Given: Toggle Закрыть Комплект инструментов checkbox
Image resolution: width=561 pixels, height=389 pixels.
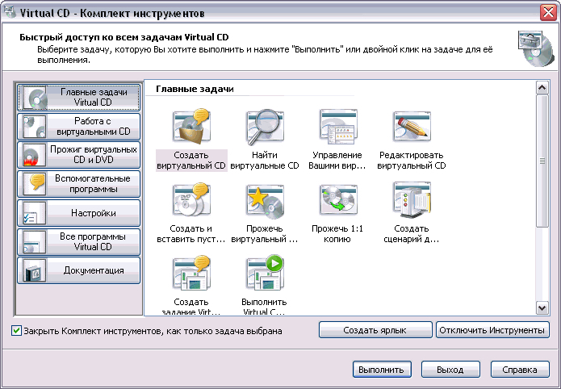Looking at the screenshot, I should pyautogui.click(x=16, y=331).
